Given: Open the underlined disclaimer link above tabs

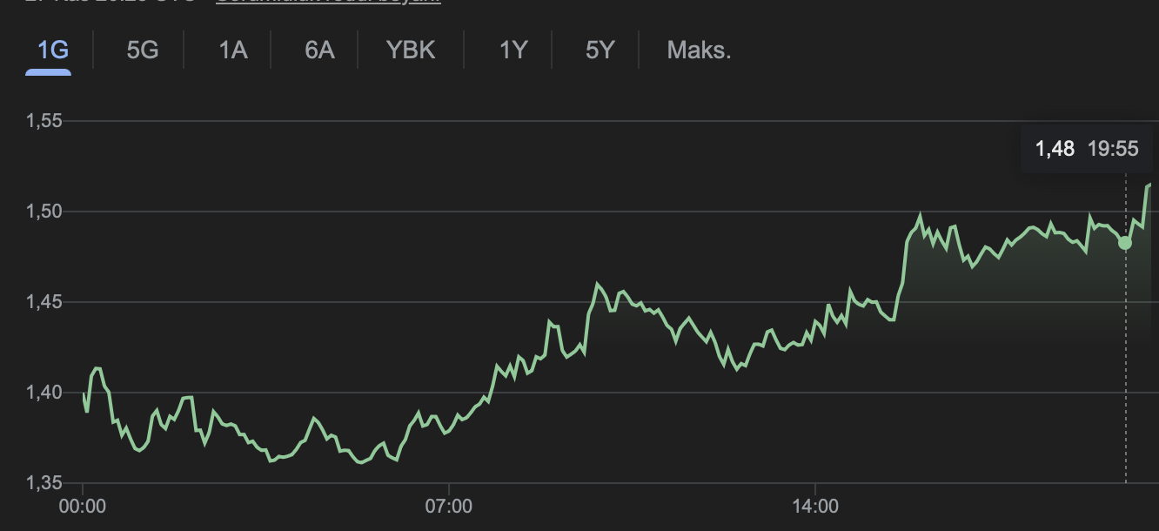Looking at the screenshot, I should (x=328, y=1).
